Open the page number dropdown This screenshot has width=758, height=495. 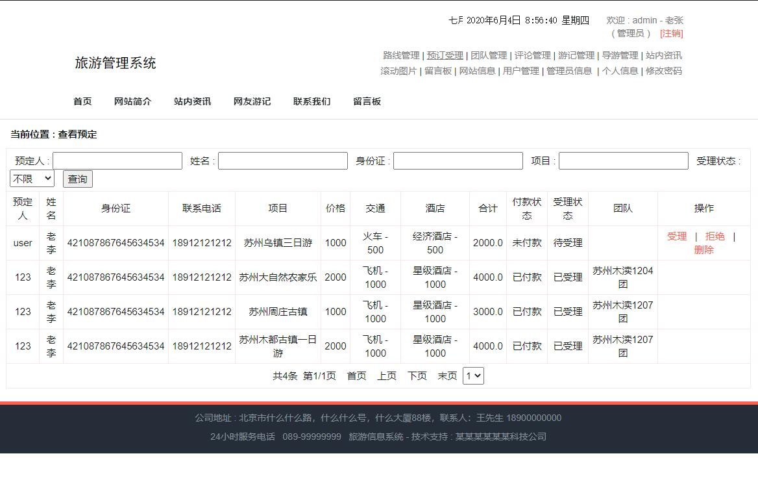pos(473,375)
